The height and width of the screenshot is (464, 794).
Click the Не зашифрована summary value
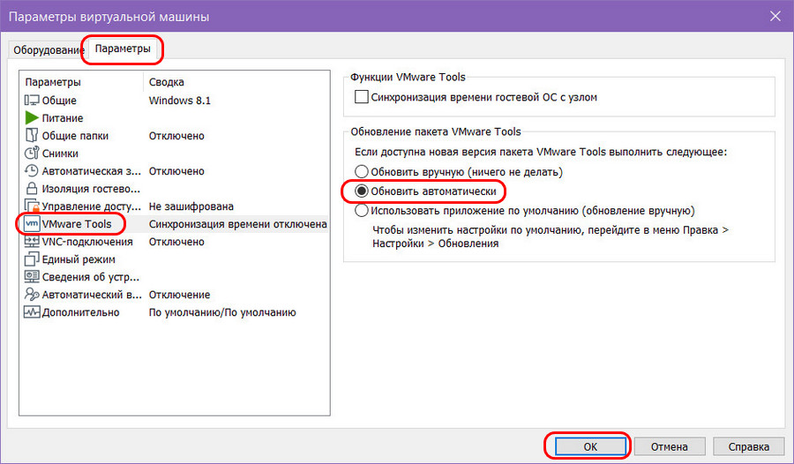pyautogui.click(x=191, y=206)
